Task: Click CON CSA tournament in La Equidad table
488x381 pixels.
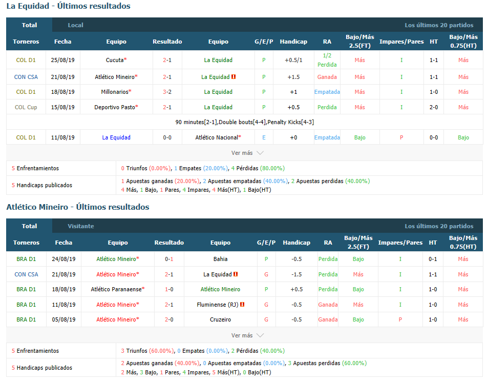Action: (x=26, y=77)
